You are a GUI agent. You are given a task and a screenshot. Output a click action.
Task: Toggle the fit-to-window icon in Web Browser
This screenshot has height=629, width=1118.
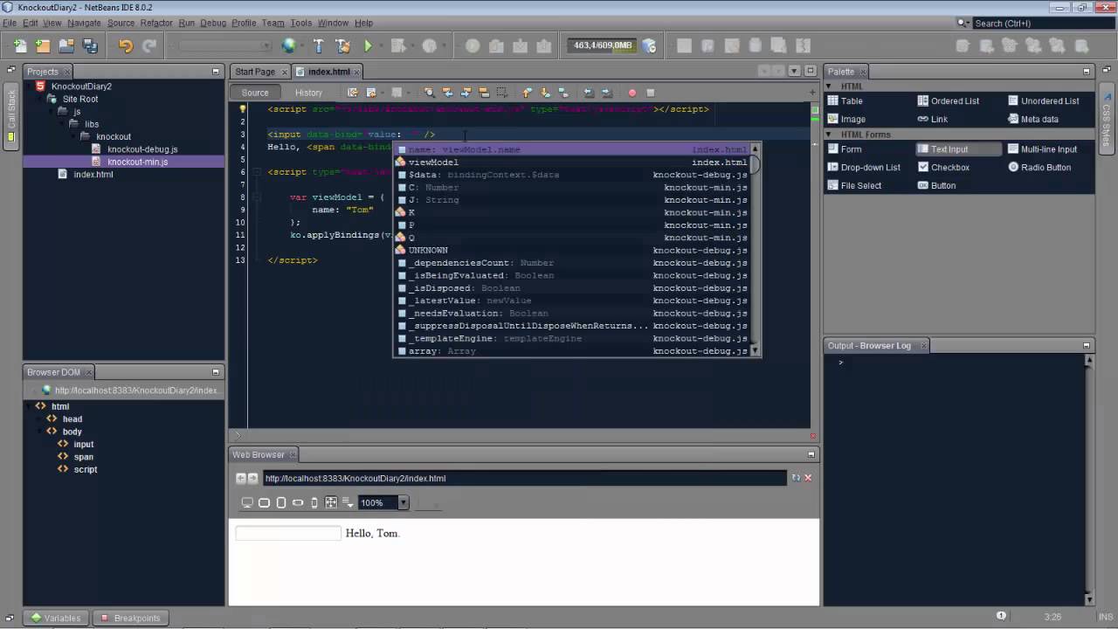pyautogui.click(x=331, y=502)
